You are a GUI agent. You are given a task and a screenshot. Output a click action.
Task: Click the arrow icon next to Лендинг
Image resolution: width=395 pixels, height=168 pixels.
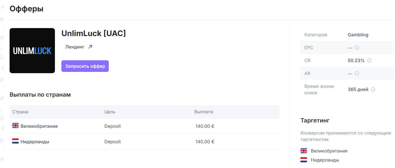[90, 47]
